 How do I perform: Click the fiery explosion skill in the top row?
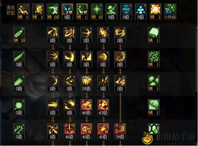[155, 11]
